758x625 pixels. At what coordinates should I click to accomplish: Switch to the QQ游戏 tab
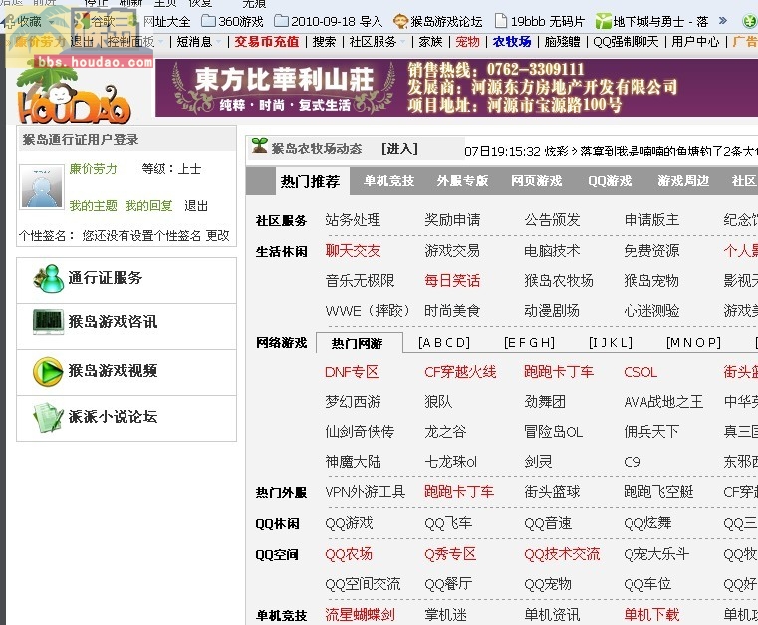610,181
